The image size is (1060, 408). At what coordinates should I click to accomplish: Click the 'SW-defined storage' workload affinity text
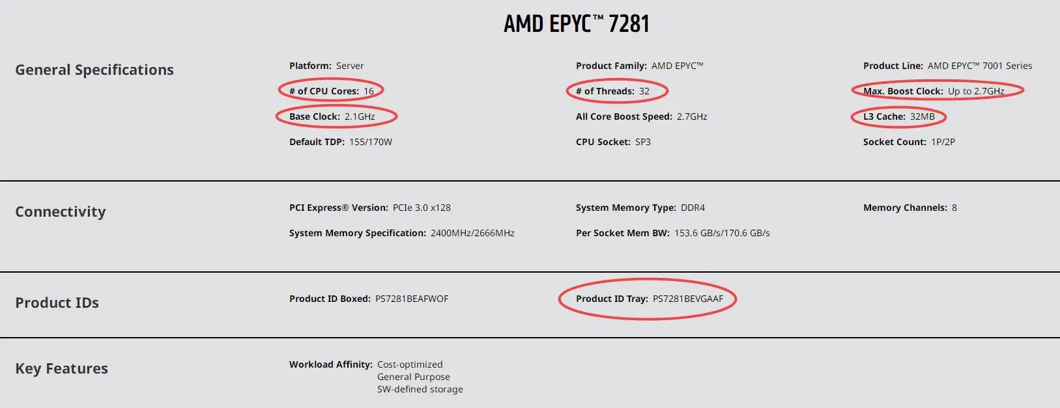click(x=420, y=389)
